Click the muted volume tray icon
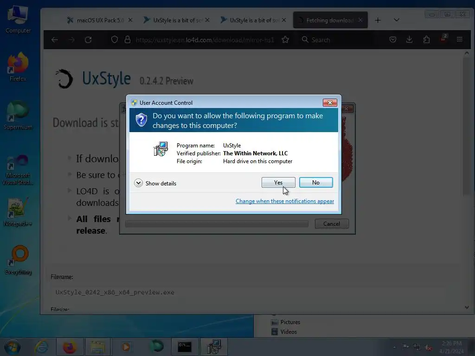This screenshot has height=356, width=475. click(428, 347)
